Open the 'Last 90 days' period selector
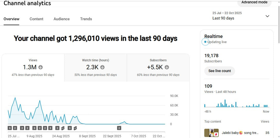Viewport: 280px width, 138px height. [x=223, y=18]
